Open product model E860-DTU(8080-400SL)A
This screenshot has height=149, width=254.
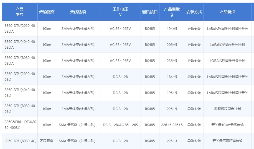pyautogui.click(x=20, y=61)
